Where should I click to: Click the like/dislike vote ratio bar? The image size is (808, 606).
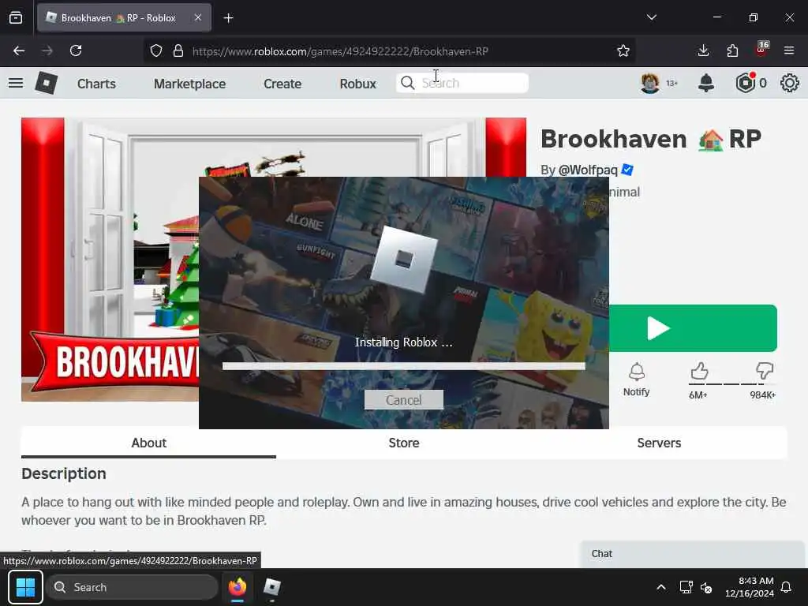coord(731,384)
